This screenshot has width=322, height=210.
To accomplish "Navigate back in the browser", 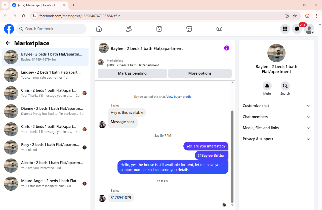I will [6, 16].
